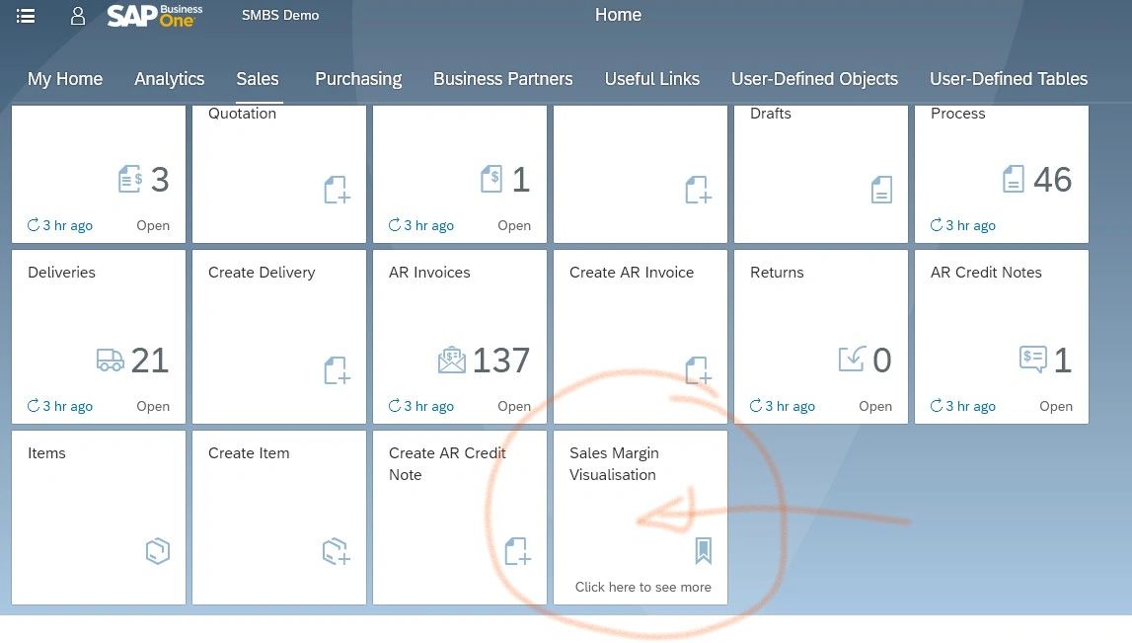
Task: Click the bookmark icon on Sales Margin Visualisation
Action: click(703, 551)
